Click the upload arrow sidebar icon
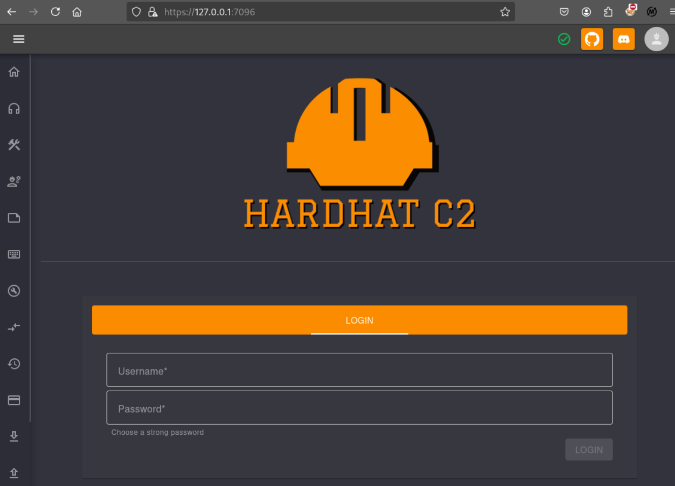This screenshot has height=486, width=675. [14, 473]
